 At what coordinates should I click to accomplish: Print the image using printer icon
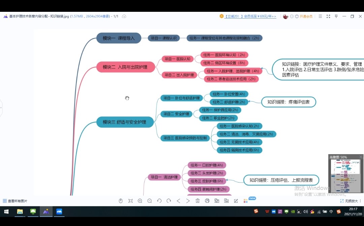click(207, 201)
